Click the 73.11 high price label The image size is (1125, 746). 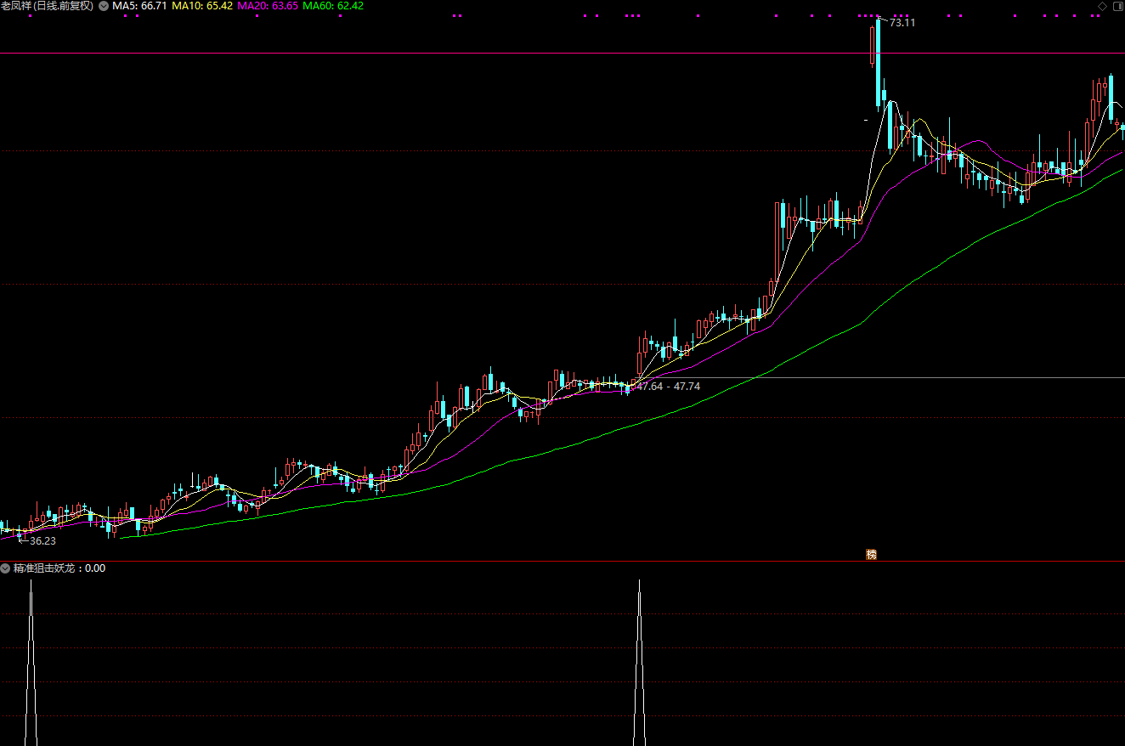(902, 23)
